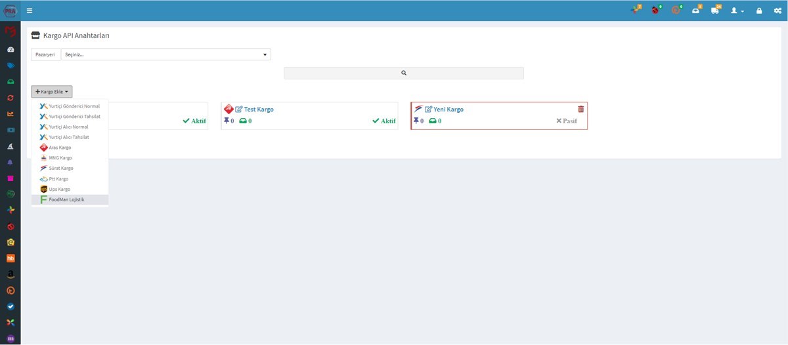Viewport: 788px width, 345px height.
Task: Select Yurtiçi Gönderici Tahsilat
Action: click(70, 116)
